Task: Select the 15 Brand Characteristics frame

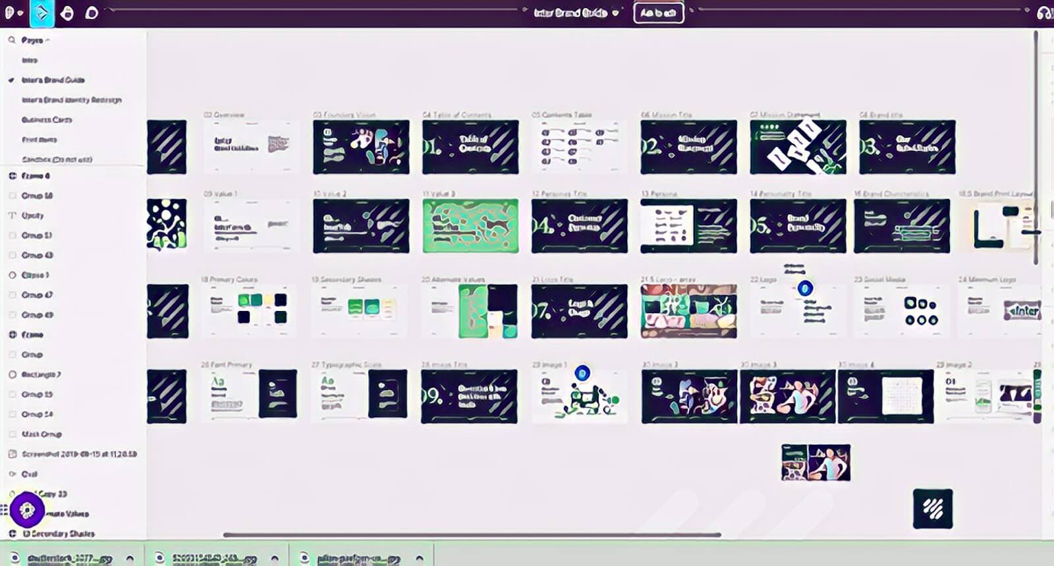Action: [902, 226]
